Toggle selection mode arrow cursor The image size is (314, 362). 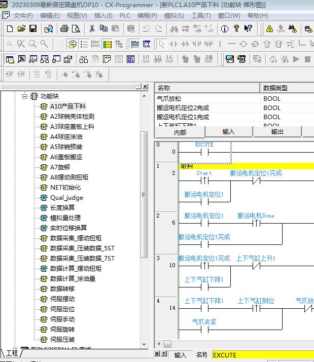point(161,44)
